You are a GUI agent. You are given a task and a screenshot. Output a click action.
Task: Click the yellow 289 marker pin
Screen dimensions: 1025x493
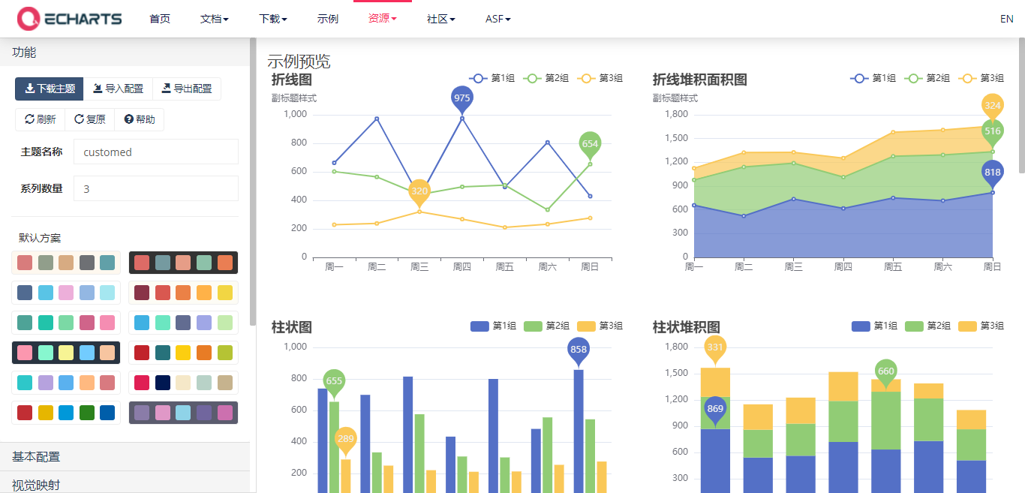pyautogui.click(x=345, y=439)
